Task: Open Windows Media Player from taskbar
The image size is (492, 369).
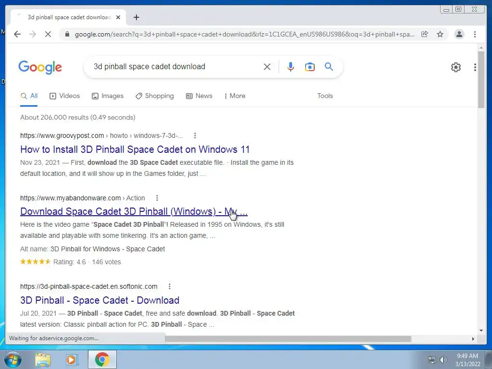Action: pos(72,359)
